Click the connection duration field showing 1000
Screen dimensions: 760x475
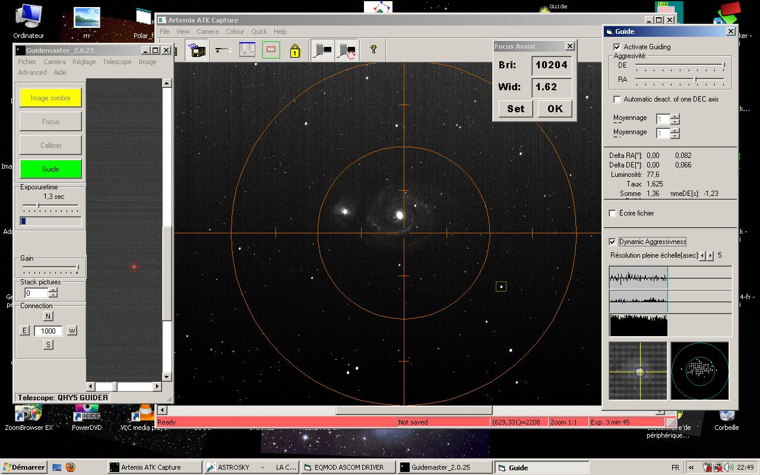click(x=49, y=331)
